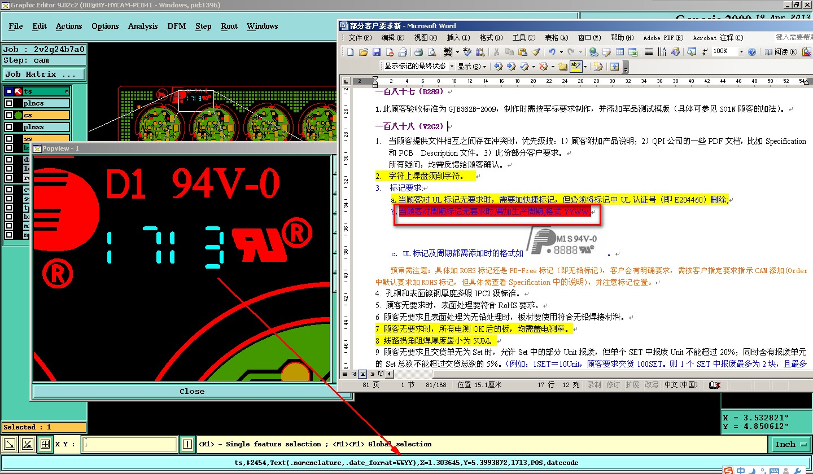
Task: Click the Job Matrix button
Action: pos(44,74)
